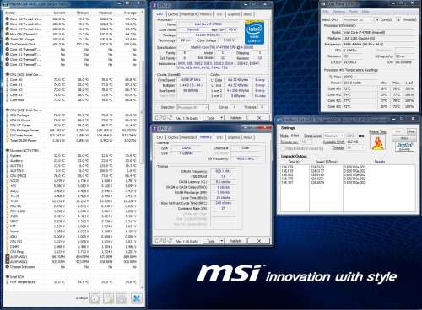Click the Tools button in the CPU-Z Memory window

tap(211, 241)
